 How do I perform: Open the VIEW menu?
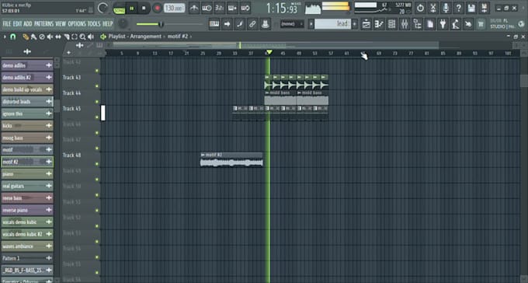pyautogui.click(x=61, y=24)
